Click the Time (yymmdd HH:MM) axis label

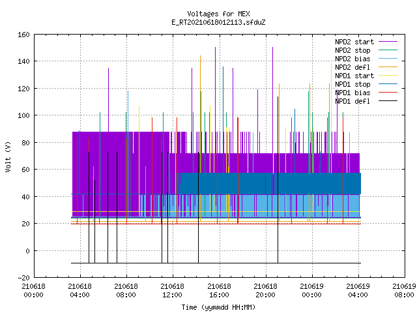(218, 307)
